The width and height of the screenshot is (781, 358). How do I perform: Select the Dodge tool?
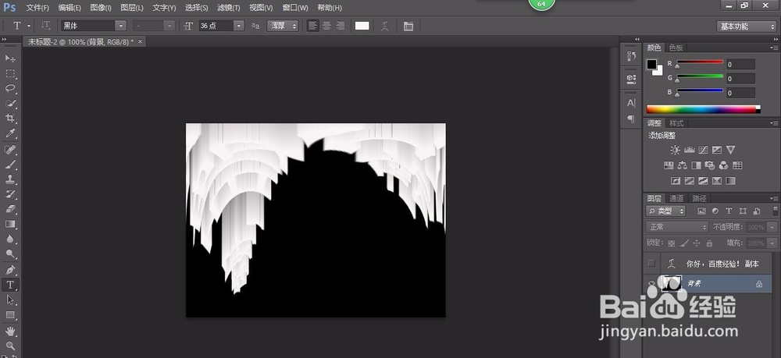click(10, 253)
